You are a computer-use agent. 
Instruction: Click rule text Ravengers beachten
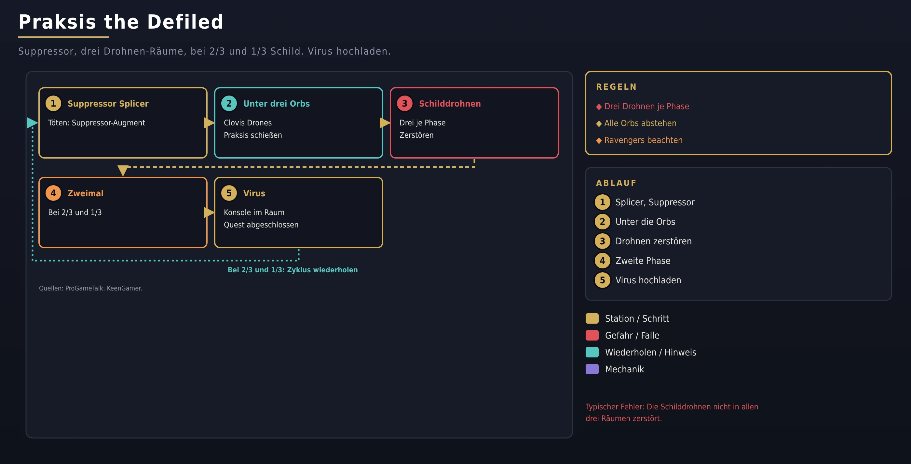(643, 140)
